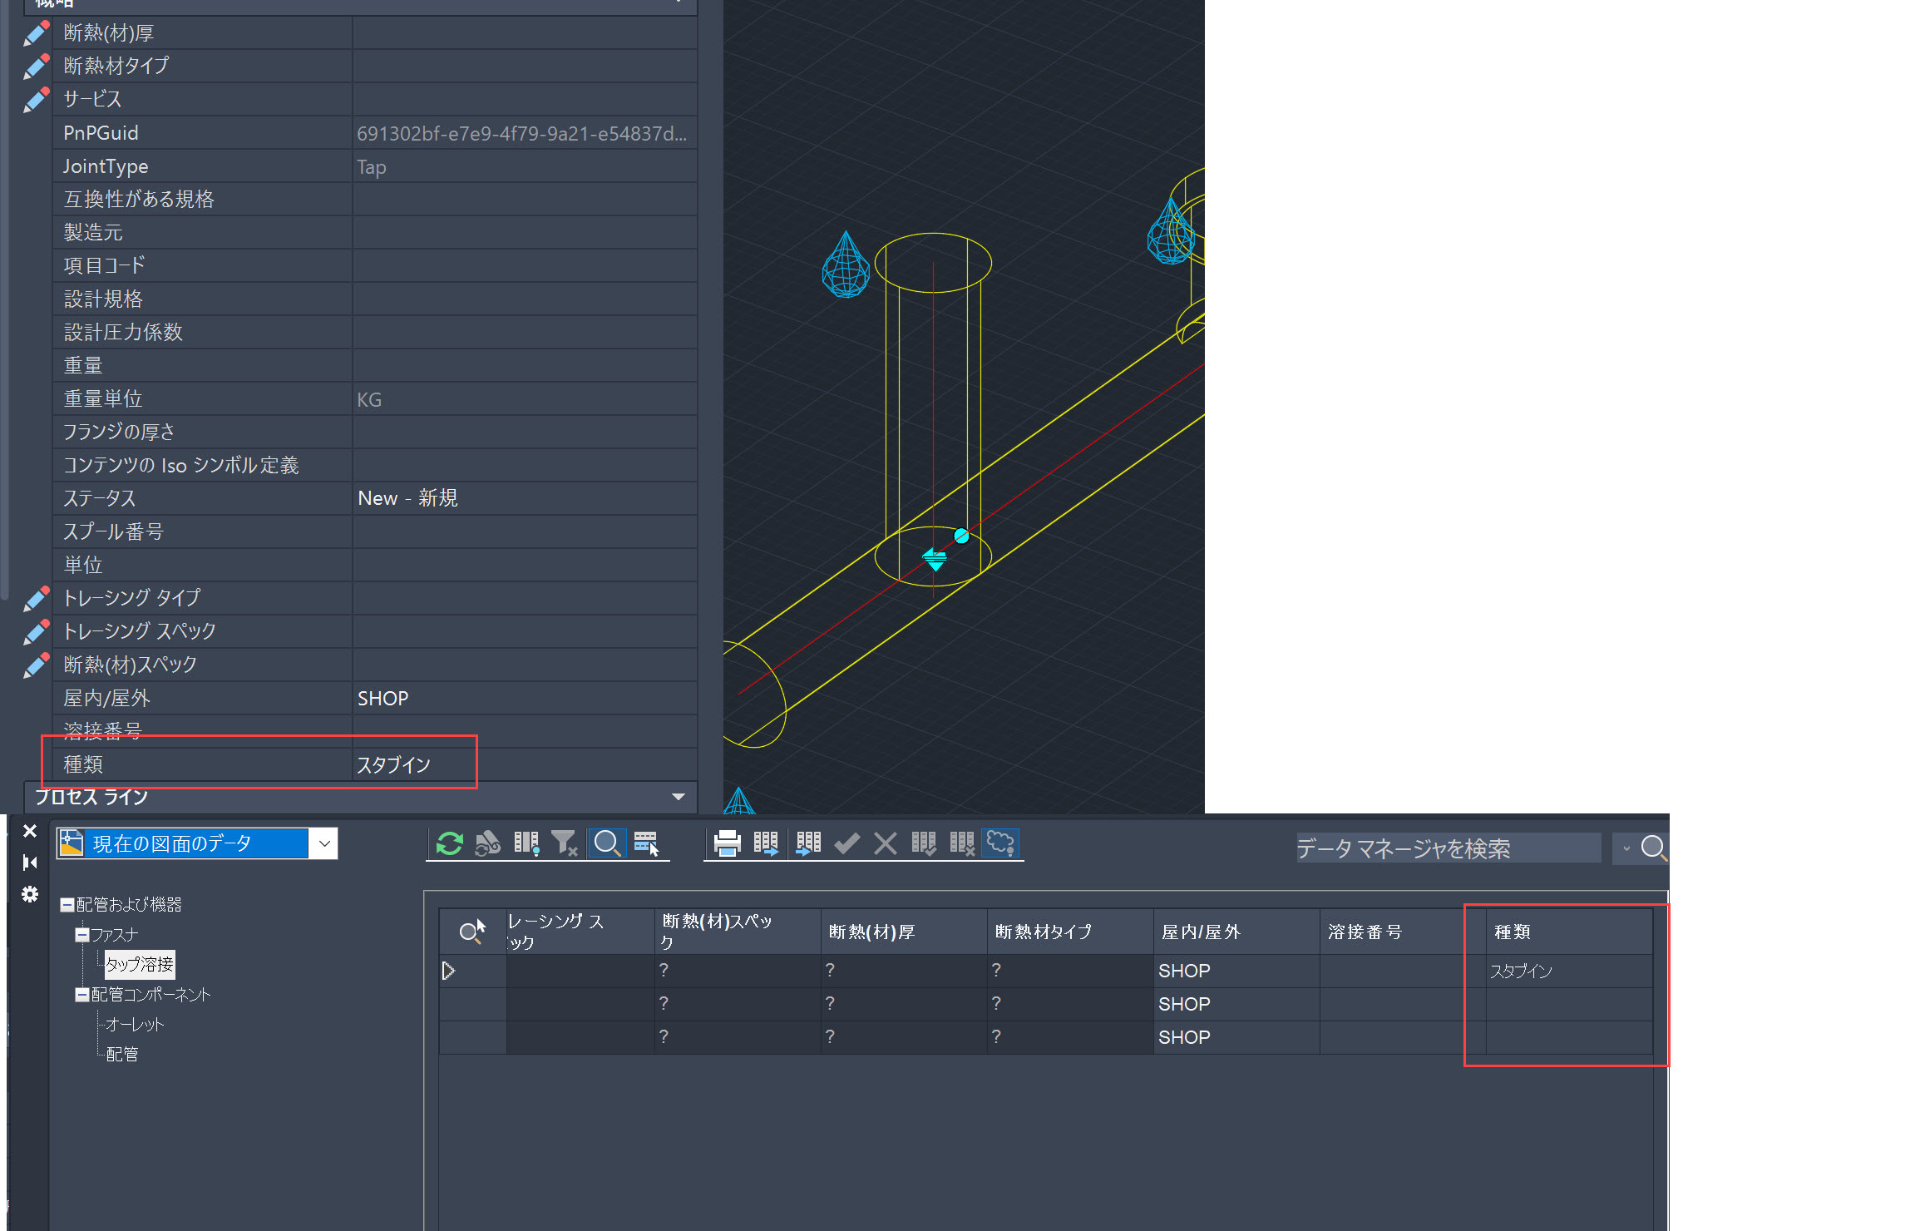Click the clear filter funnel icon
Image resolution: width=1915 pixels, height=1231 pixels.
click(x=565, y=843)
